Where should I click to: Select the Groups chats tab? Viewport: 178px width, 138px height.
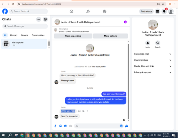coord(24,35)
